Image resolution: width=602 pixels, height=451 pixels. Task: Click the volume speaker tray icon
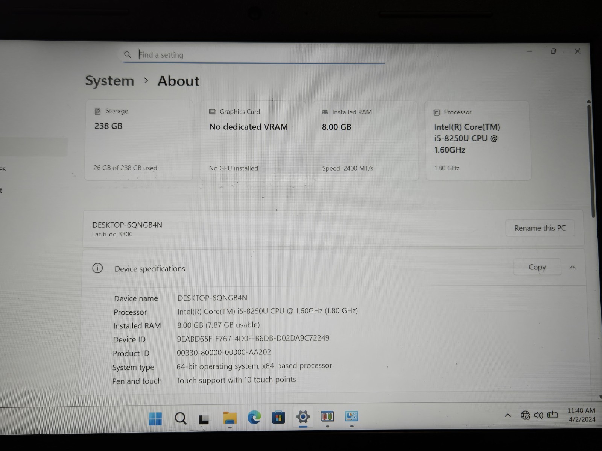pyautogui.click(x=538, y=415)
